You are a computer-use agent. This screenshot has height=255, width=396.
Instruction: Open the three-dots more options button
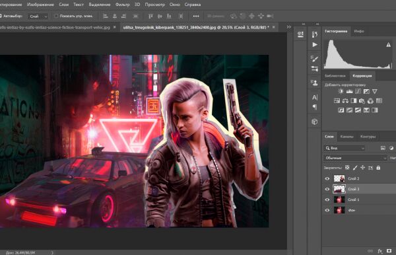tap(196, 16)
